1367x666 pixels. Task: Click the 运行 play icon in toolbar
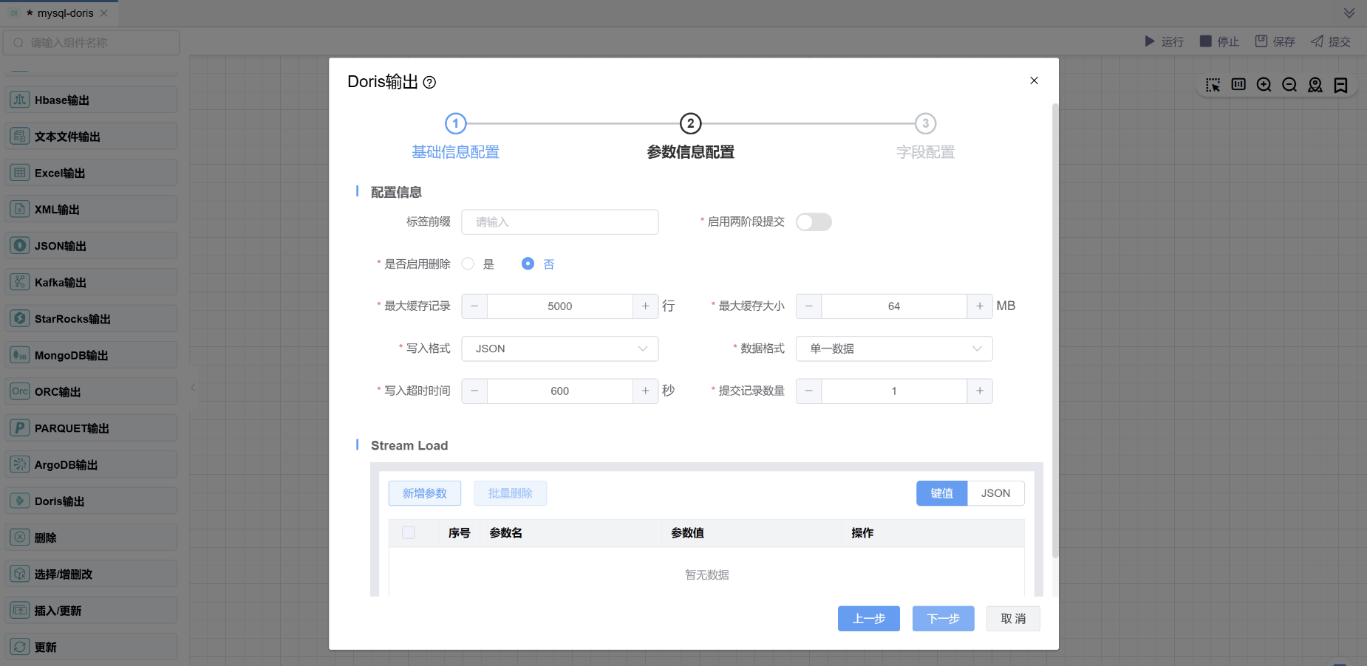(1150, 41)
